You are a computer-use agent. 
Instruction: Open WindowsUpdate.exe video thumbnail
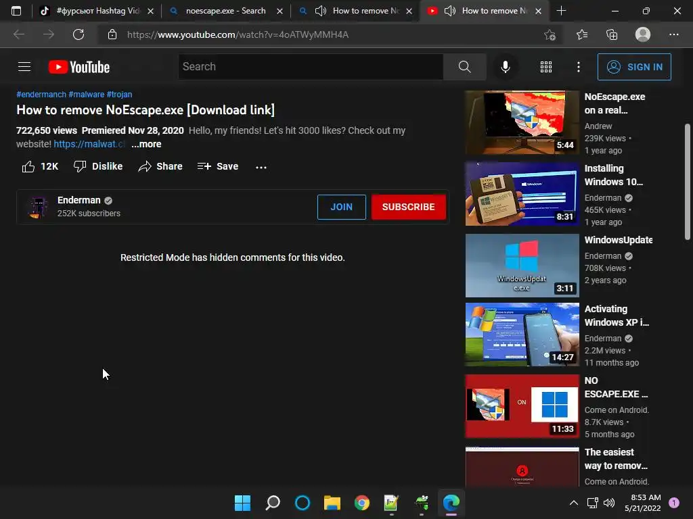(x=522, y=265)
